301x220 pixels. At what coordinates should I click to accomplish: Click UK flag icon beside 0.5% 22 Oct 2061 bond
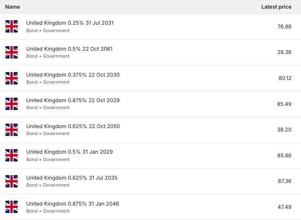click(12, 52)
